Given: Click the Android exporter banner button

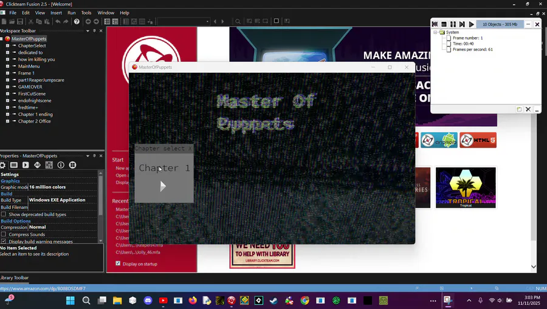Looking at the screenshot, I should (x=439, y=140).
